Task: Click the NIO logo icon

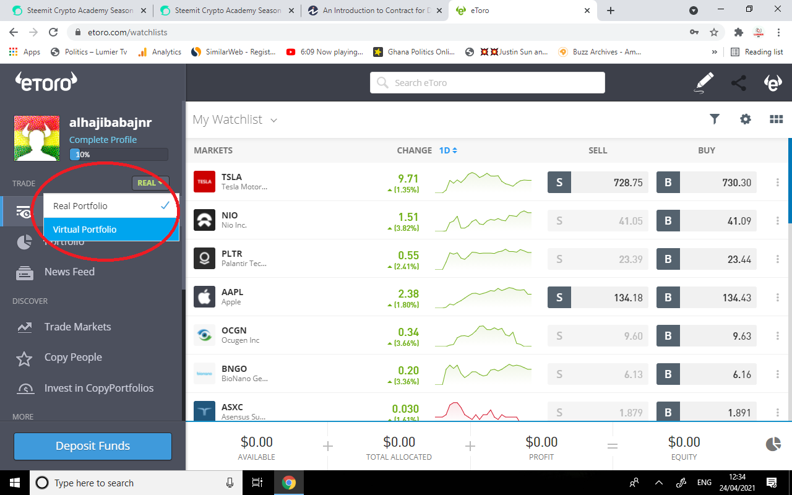Action: 204,220
